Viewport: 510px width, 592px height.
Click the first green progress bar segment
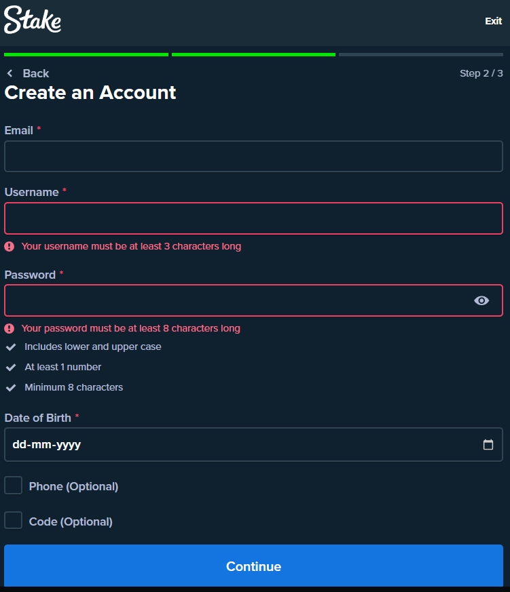pyautogui.click(x=86, y=54)
